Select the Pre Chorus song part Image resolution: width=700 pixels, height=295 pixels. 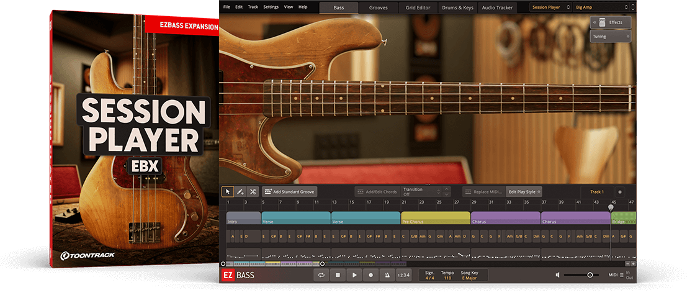point(436,218)
